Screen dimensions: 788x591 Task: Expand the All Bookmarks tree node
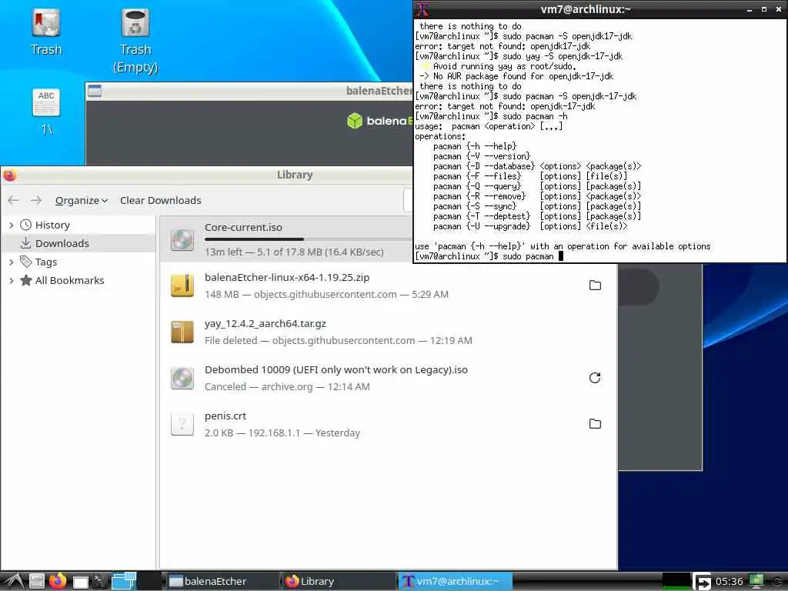click(x=11, y=280)
